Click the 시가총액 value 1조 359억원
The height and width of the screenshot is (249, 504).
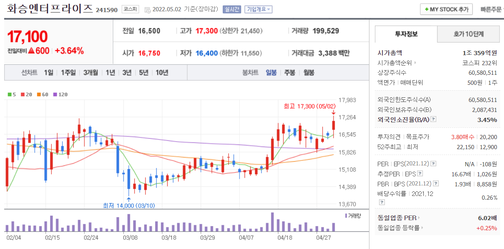[x=480, y=53]
